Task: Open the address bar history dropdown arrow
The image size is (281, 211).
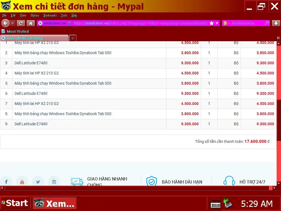Action: tap(217, 23)
